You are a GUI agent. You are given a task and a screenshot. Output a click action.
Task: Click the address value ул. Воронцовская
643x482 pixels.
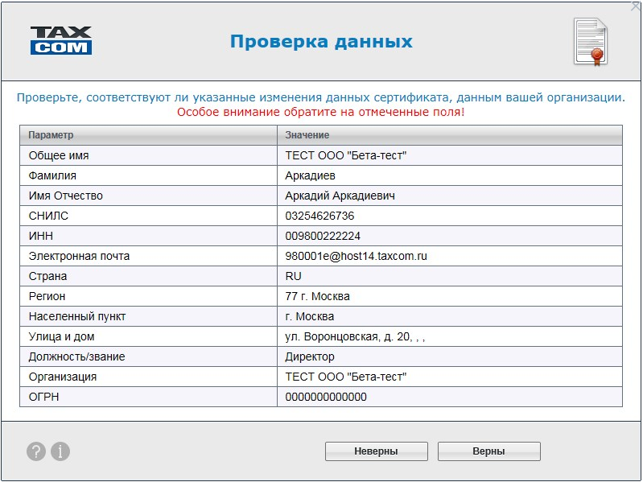(x=354, y=336)
